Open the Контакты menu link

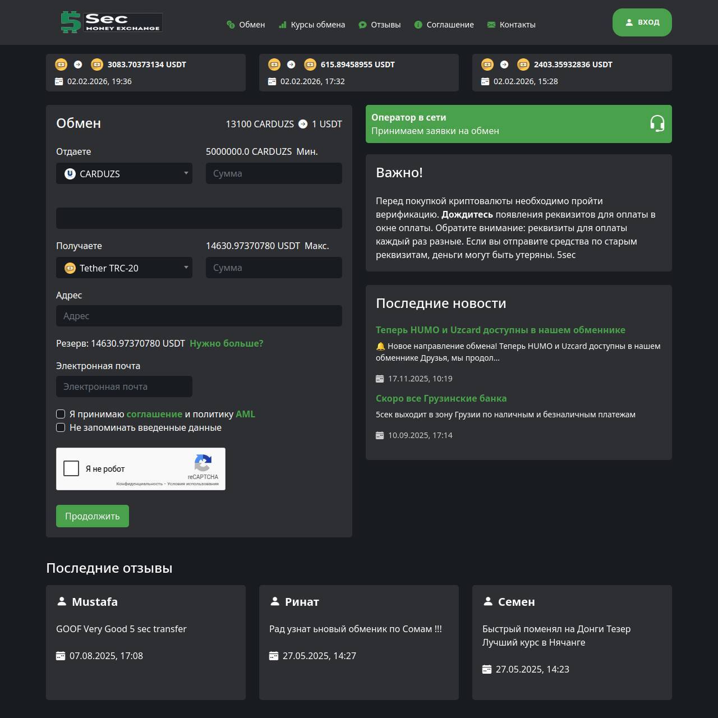tap(511, 25)
